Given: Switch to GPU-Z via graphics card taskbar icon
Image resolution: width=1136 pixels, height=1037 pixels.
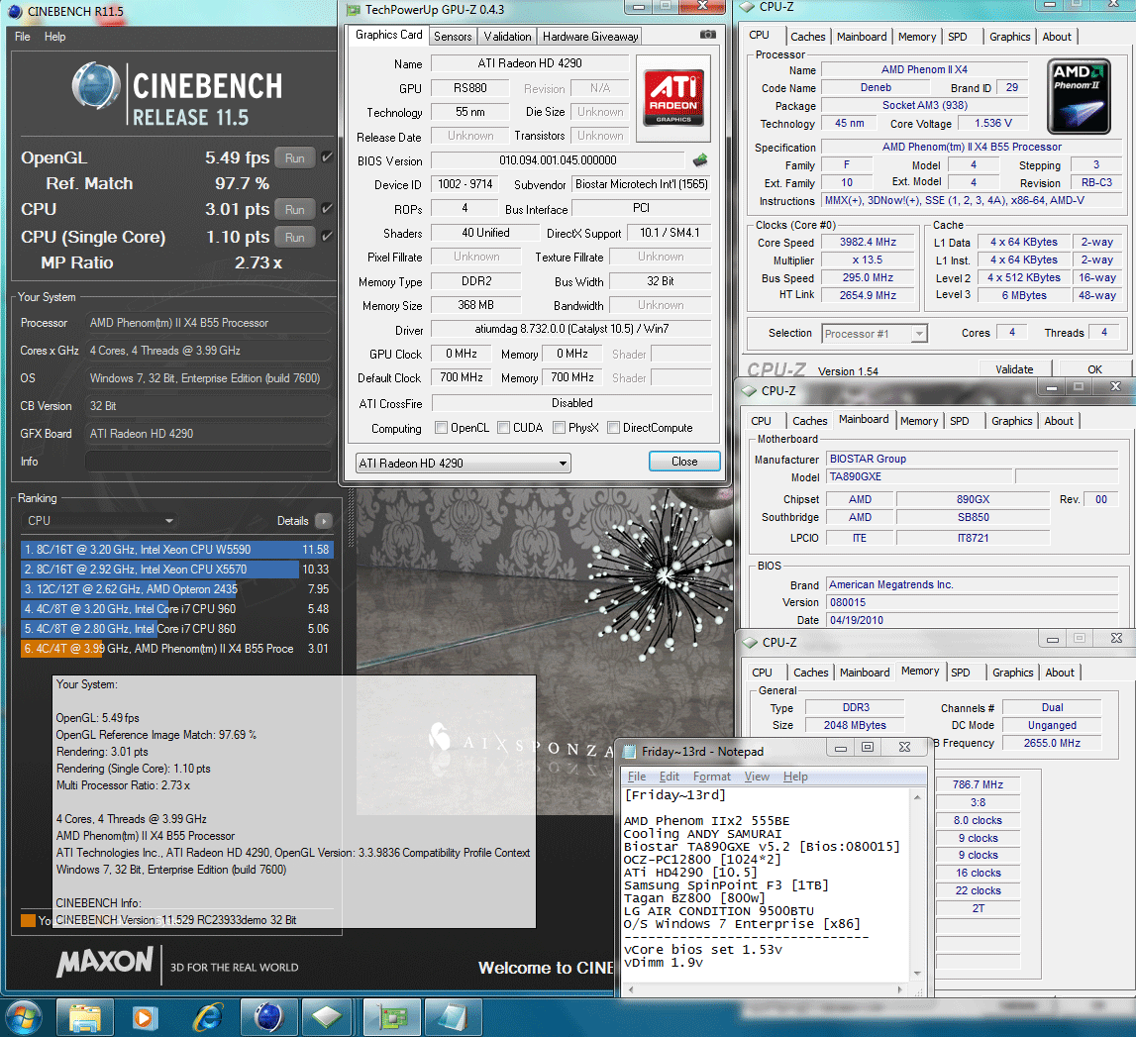Looking at the screenshot, I should click(391, 1017).
